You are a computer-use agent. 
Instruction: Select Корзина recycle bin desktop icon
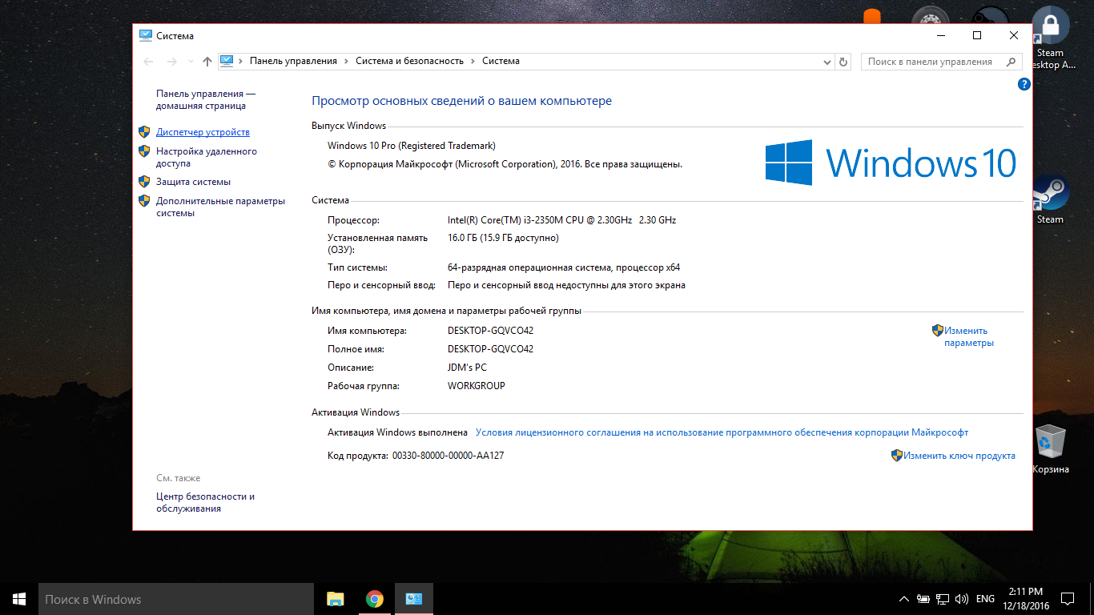1050,450
